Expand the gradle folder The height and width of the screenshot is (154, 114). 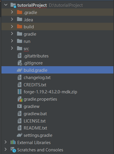click(12, 34)
